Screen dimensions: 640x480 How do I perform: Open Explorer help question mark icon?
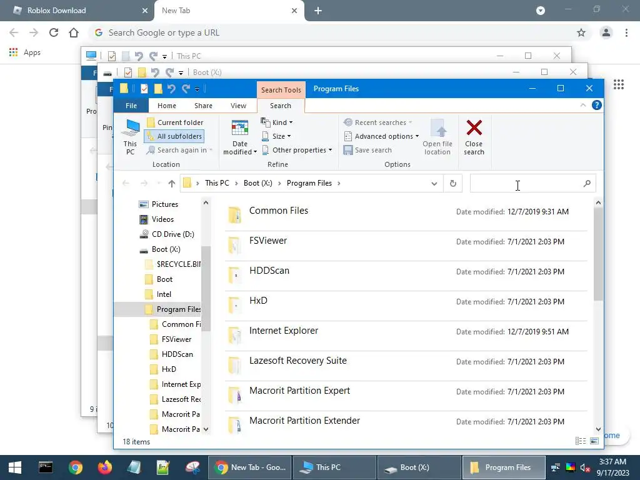[x=596, y=105]
